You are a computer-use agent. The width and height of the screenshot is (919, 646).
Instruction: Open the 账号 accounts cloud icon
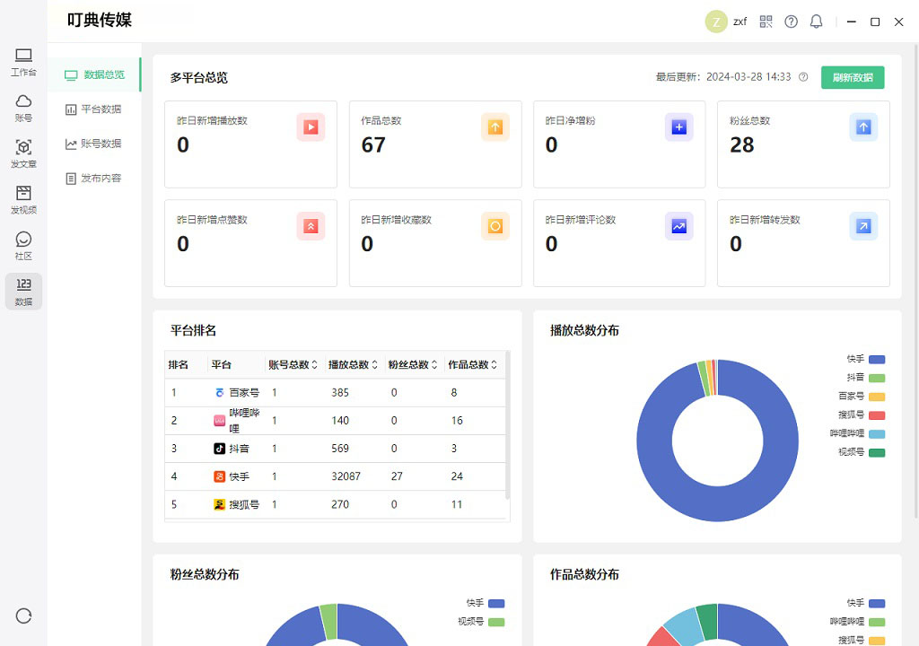click(x=23, y=109)
